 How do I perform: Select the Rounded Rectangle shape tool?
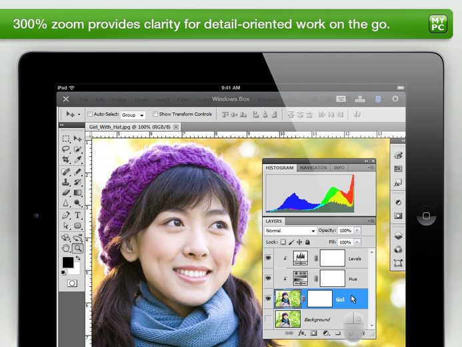coord(78,226)
